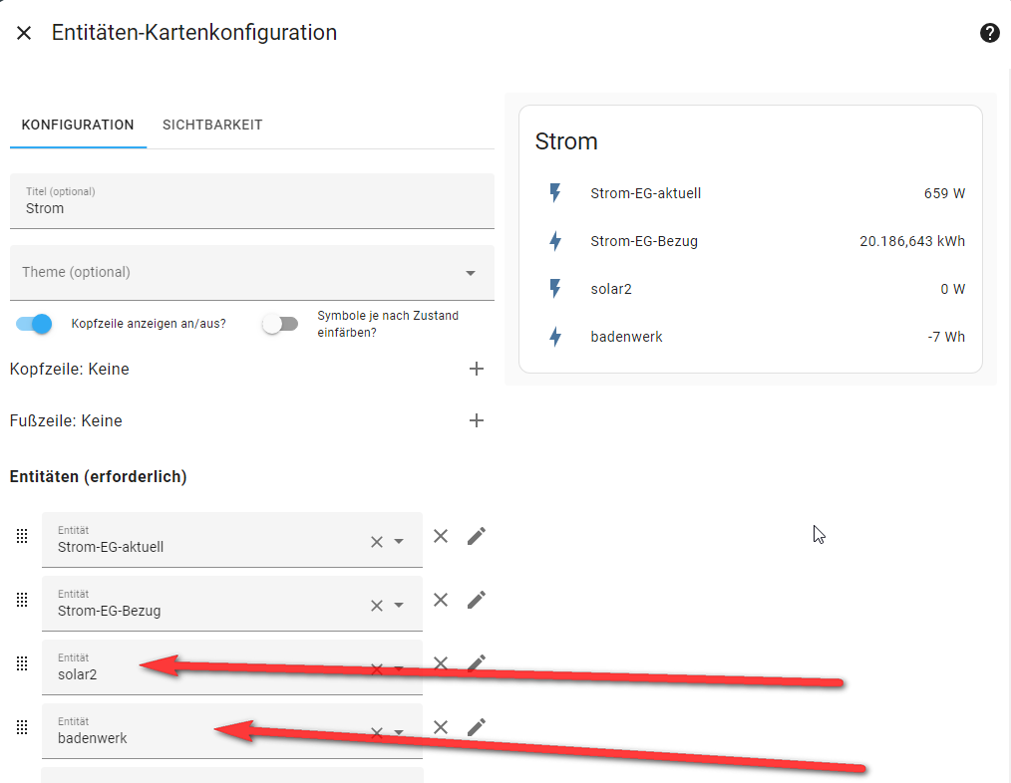This screenshot has height=783, width=1011.
Task: Click the badenwerk lightning icon in preview
Action: point(555,337)
